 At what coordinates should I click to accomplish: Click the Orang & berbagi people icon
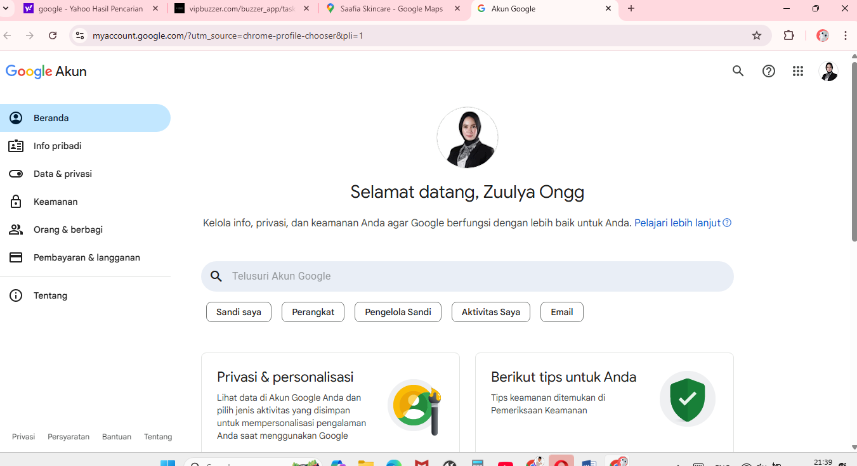point(16,230)
